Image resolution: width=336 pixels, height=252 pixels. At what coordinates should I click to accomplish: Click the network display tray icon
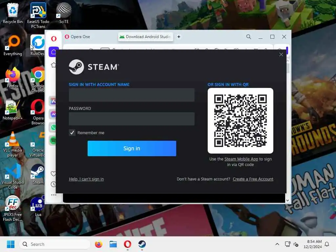pos(287,244)
